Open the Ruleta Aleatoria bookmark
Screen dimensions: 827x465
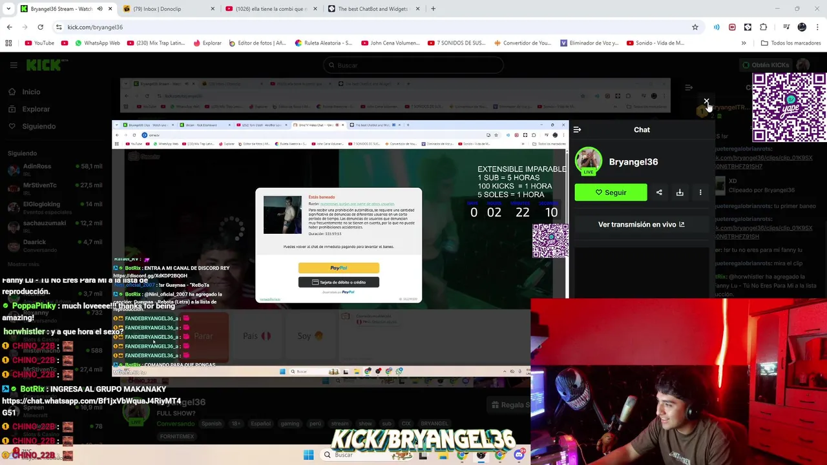[x=324, y=43]
